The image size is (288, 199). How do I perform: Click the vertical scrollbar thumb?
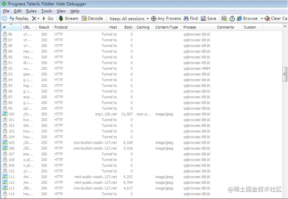point(285,74)
